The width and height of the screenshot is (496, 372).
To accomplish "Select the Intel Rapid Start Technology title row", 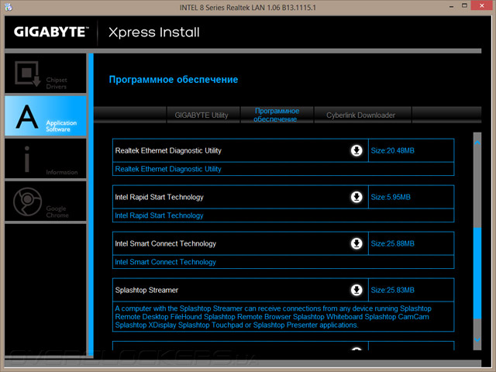I will [240, 197].
